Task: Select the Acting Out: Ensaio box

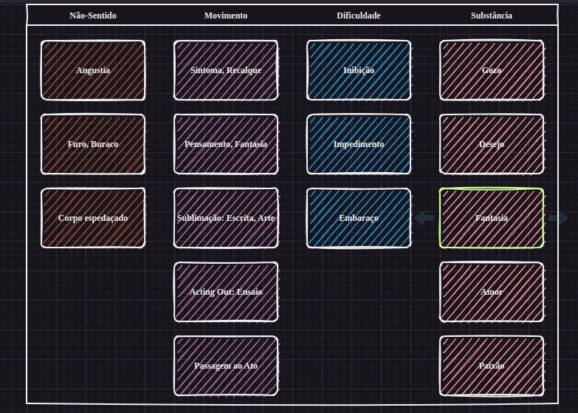Action: point(226,292)
